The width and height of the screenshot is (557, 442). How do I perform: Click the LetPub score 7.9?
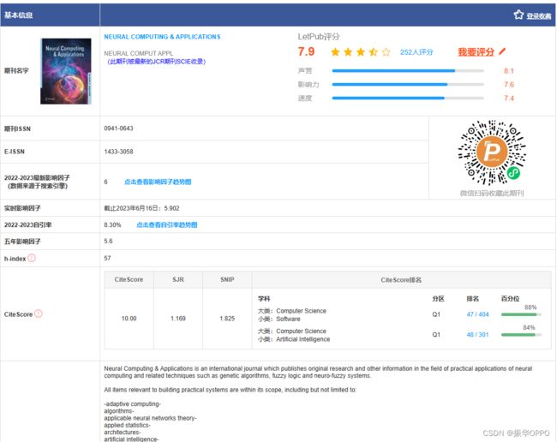[306, 52]
